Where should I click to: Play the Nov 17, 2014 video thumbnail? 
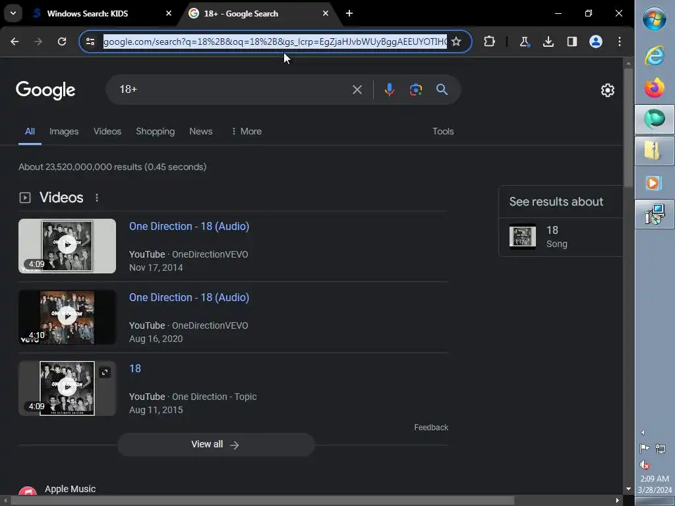click(x=67, y=246)
